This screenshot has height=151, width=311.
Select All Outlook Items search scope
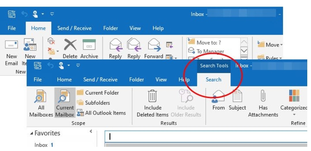(x=101, y=113)
